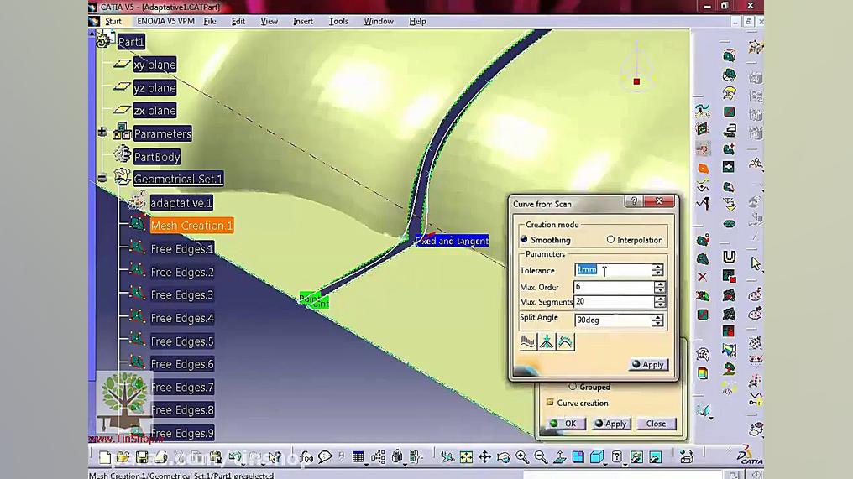The width and height of the screenshot is (853, 479).
Task: Click the third curve icon in dialog
Action: tap(565, 342)
